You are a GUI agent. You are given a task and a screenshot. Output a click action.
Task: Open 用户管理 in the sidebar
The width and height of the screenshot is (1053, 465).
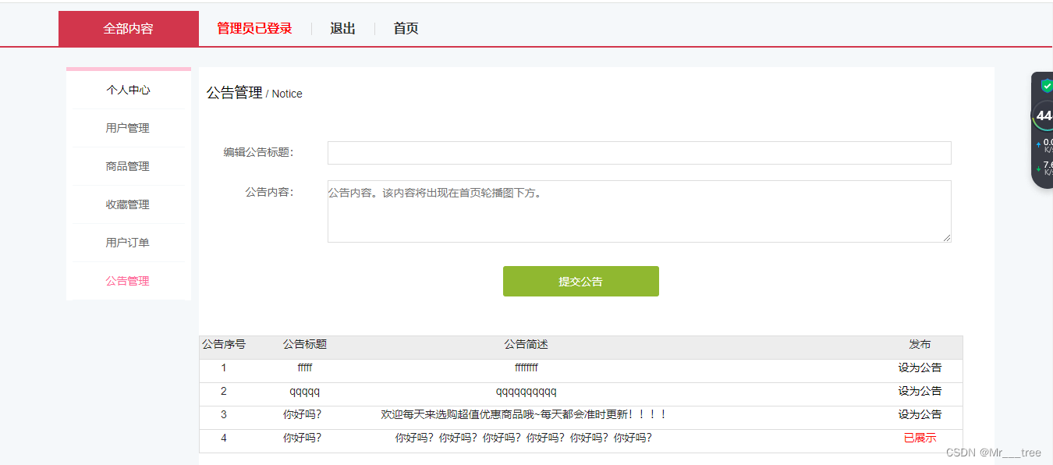(129, 128)
